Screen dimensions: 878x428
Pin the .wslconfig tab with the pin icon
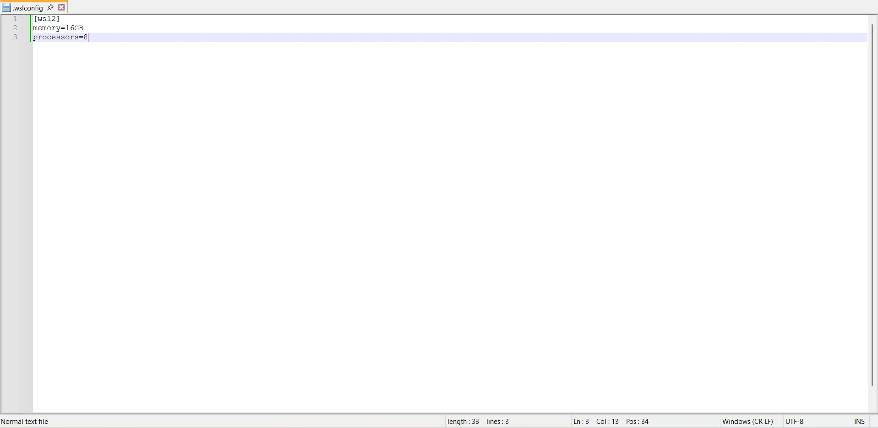pyautogui.click(x=50, y=7)
